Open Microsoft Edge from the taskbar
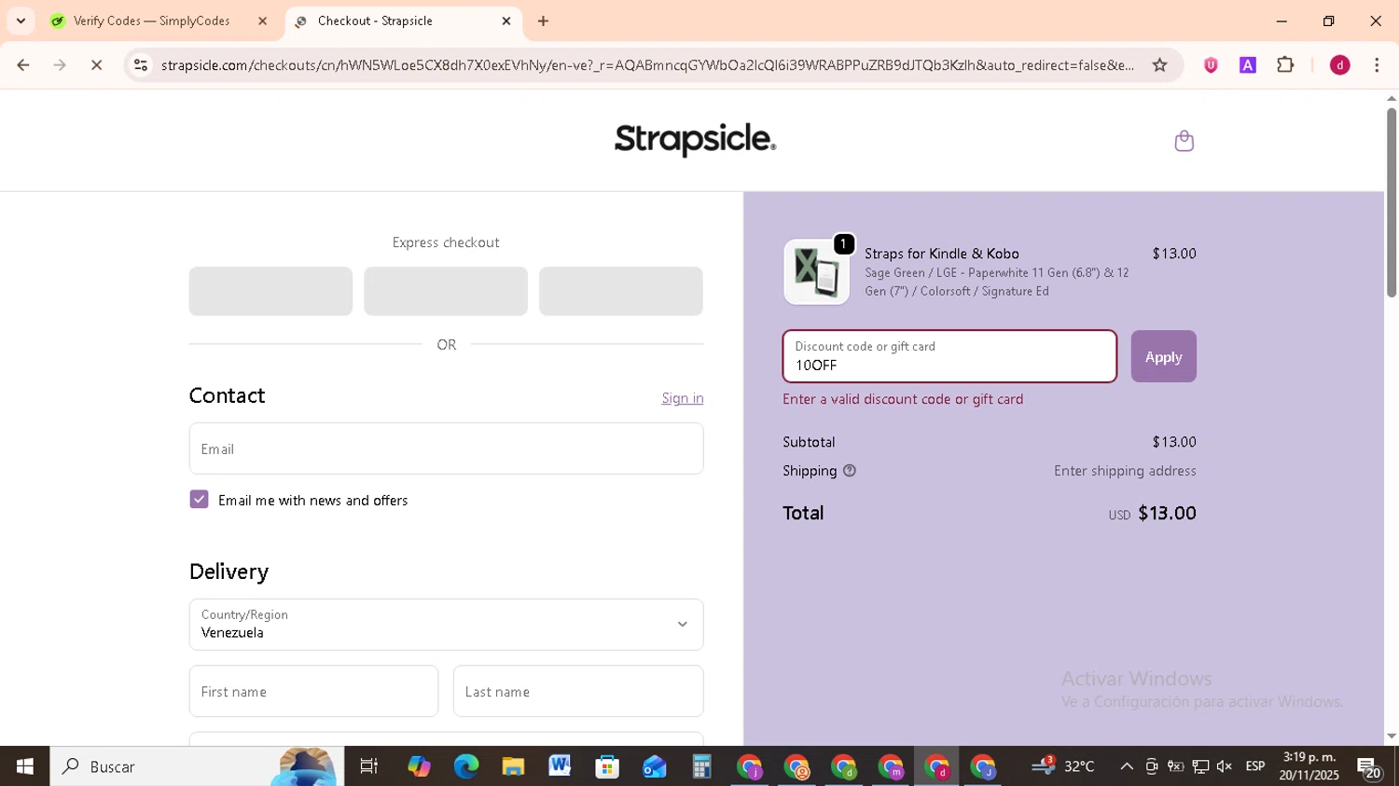The height and width of the screenshot is (786, 1399). [465, 766]
